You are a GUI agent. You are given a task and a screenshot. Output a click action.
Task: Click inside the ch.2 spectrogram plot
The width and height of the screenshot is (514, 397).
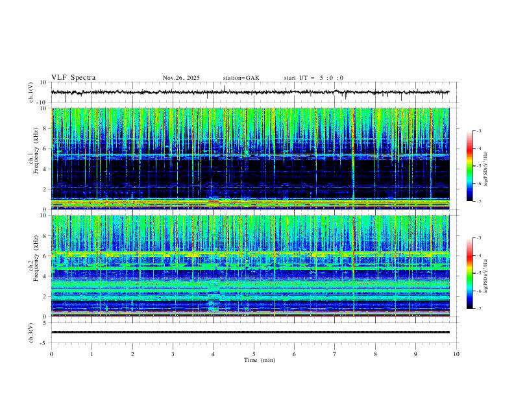[250, 266]
